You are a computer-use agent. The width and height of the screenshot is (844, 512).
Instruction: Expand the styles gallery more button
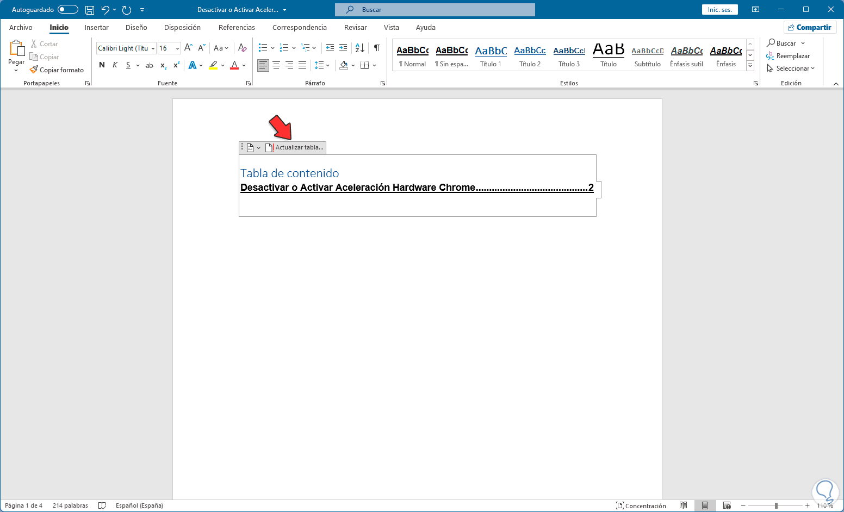[x=750, y=65]
